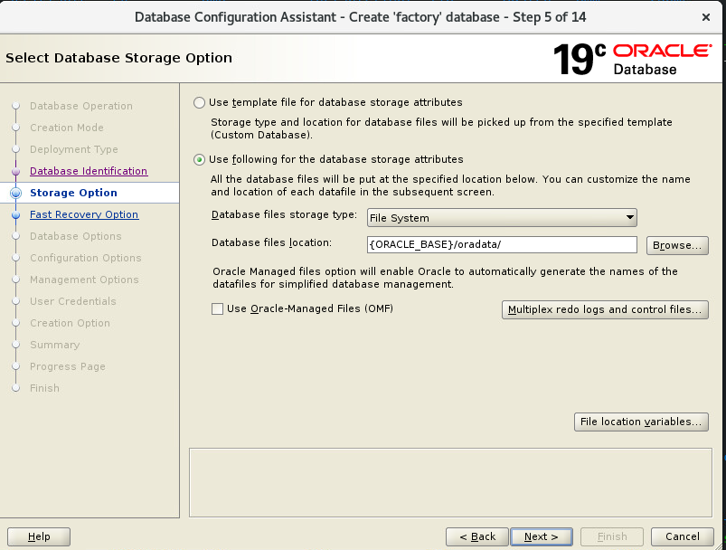Viewport: 726px width, 550px height.
Task: Click the Oracle 19c Database logo
Action: [x=633, y=59]
